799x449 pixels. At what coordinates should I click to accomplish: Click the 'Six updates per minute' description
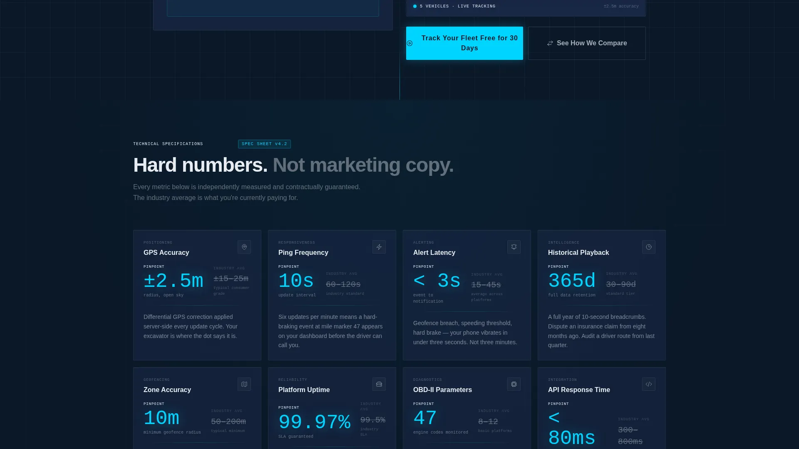[x=330, y=331]
